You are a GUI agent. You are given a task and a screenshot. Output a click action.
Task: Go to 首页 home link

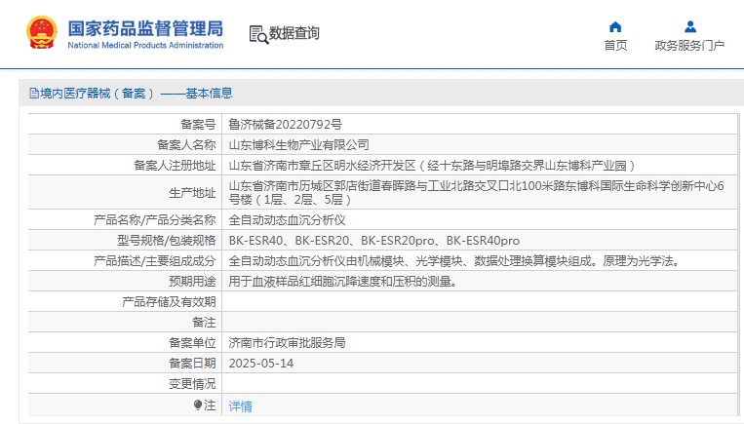(x=615, y=45)
